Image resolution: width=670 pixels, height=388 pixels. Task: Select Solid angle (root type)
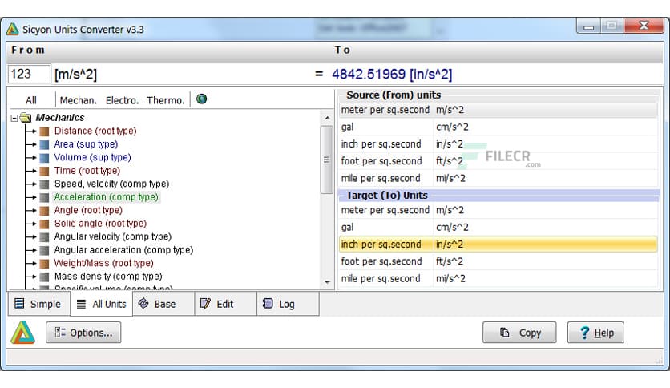pyautogui.click(x=100, y=224)
